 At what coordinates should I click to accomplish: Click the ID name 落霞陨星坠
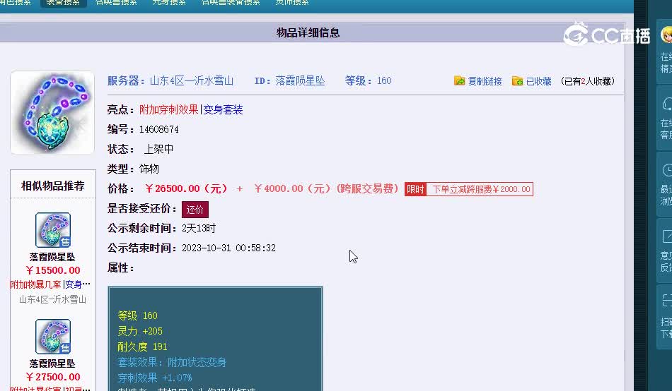300,81
